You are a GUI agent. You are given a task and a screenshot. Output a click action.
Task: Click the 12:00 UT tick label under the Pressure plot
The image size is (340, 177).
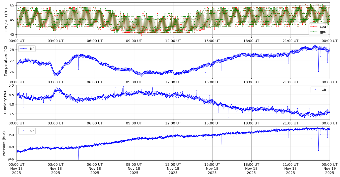[173, 164]
